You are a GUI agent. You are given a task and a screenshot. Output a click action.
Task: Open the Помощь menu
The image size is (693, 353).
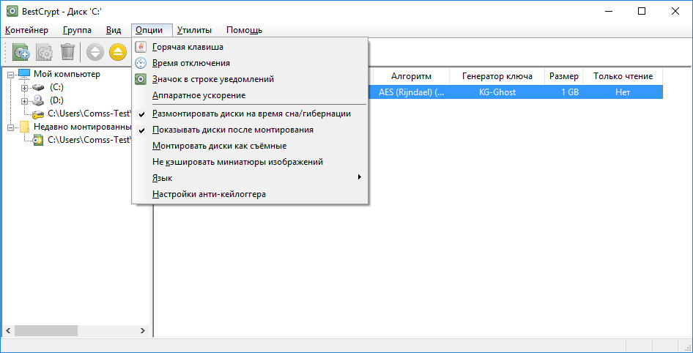245,31
